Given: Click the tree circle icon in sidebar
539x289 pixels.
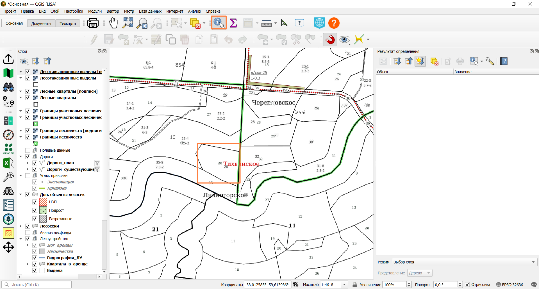Looking at the screenshot, I should pos(8,219).
